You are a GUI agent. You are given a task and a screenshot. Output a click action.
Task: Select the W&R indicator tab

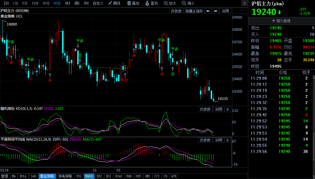(129, 176)
